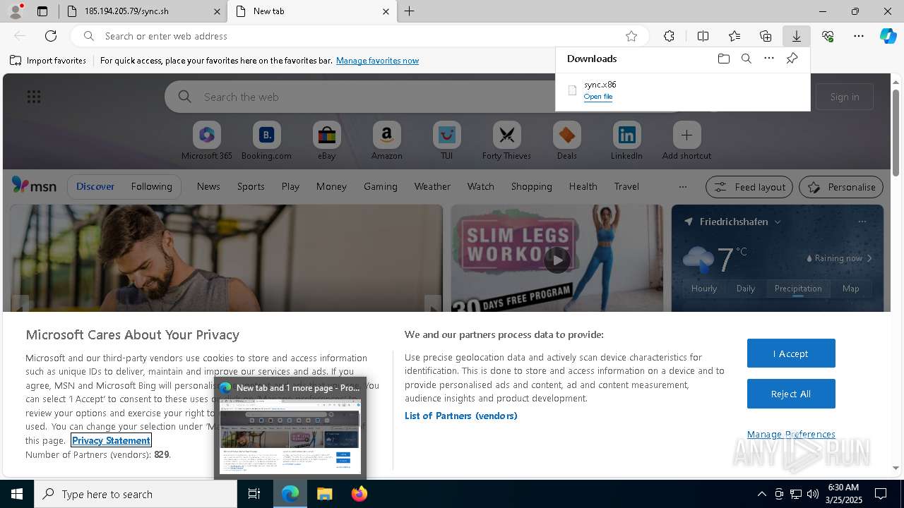
Task: Click the Personalise button
Action: 841,187
